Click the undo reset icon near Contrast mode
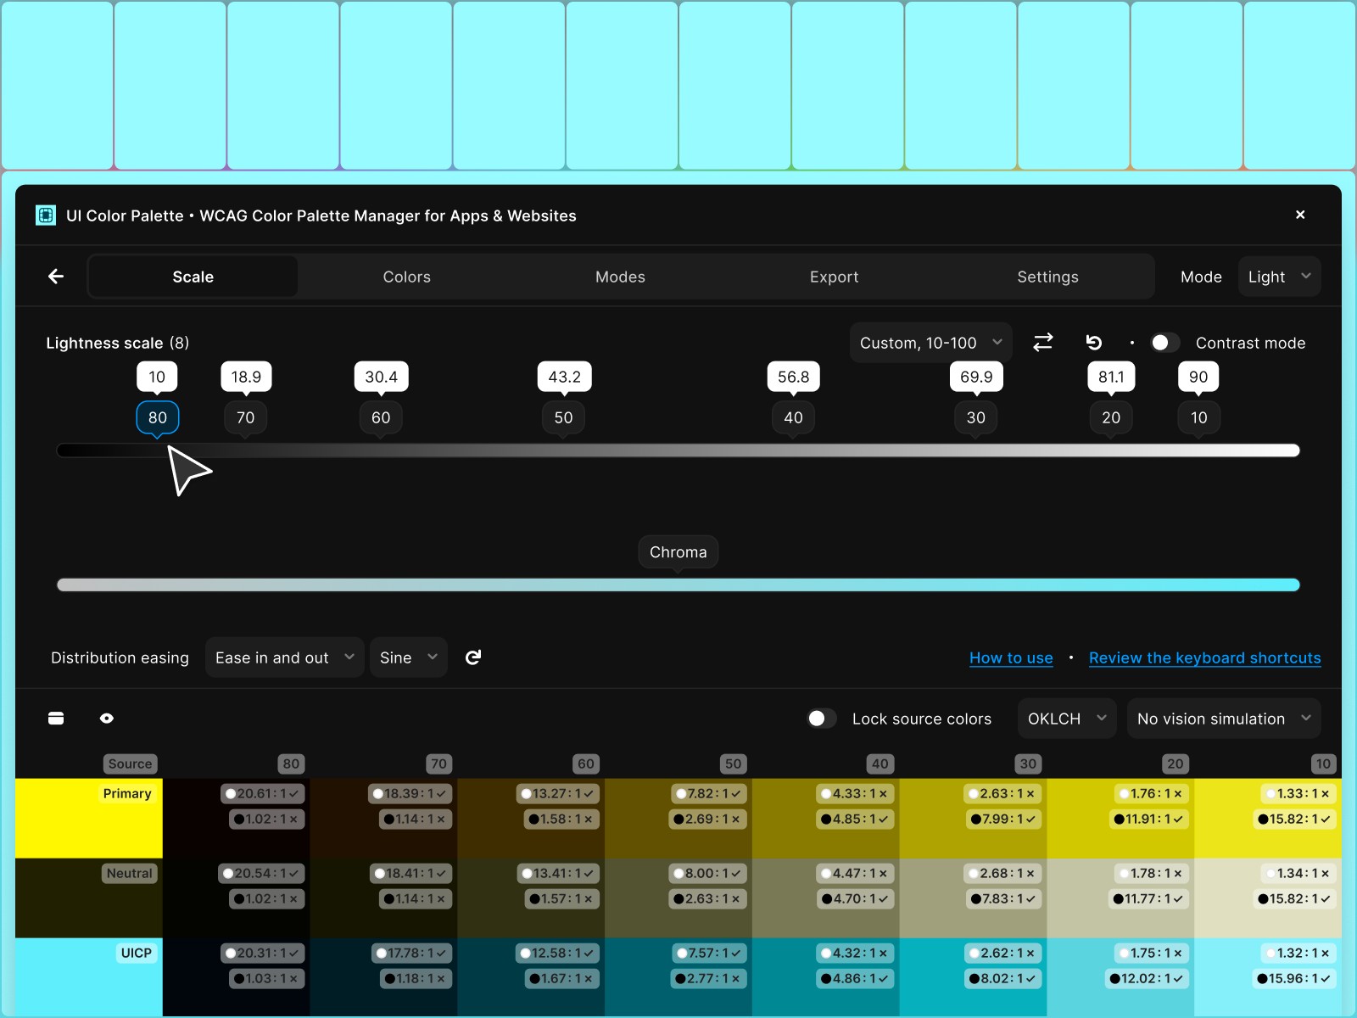Viewport: 1357px width, 1018px height. 1094,343
